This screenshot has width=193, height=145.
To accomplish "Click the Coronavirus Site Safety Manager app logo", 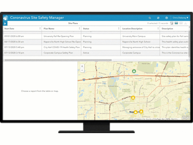I will coord(6,18).
